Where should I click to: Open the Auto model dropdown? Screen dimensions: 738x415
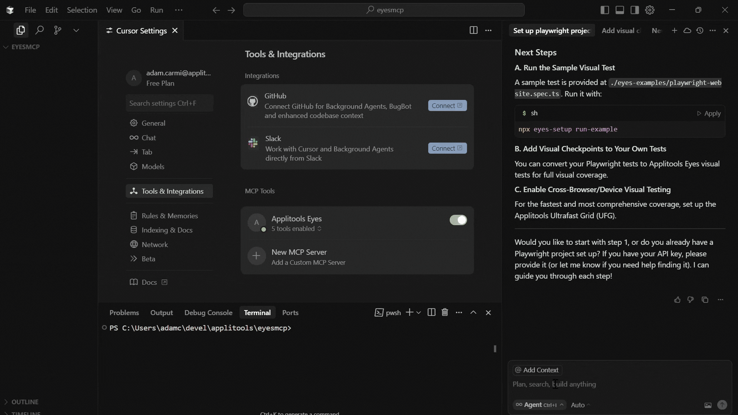pos(580,405)
